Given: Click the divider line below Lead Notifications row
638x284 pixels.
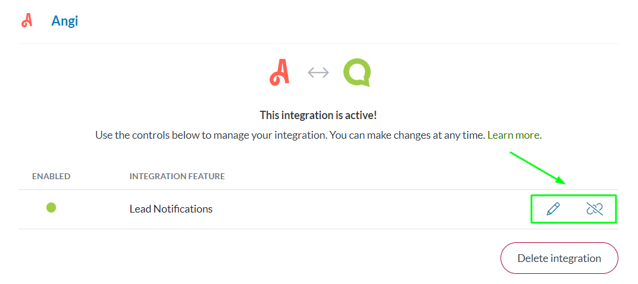Looking at the screenshot, I should coord(268,229).
